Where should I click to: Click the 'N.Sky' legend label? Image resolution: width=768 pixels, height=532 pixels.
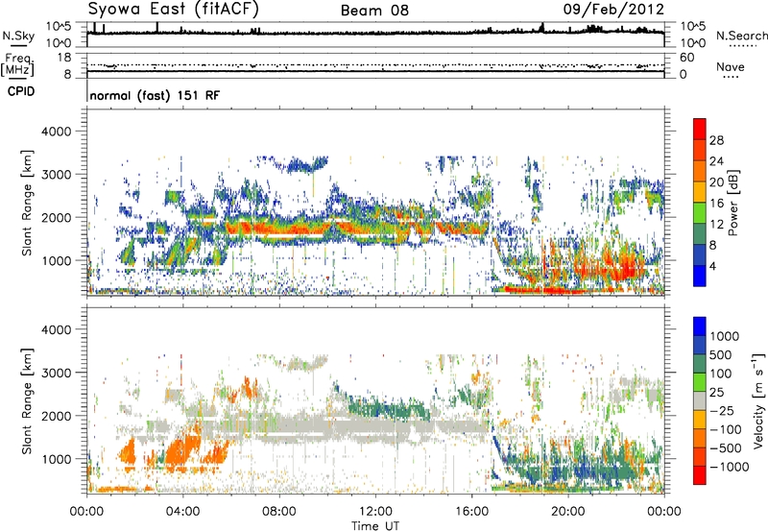pyautogui.click(x=18, y=36)
